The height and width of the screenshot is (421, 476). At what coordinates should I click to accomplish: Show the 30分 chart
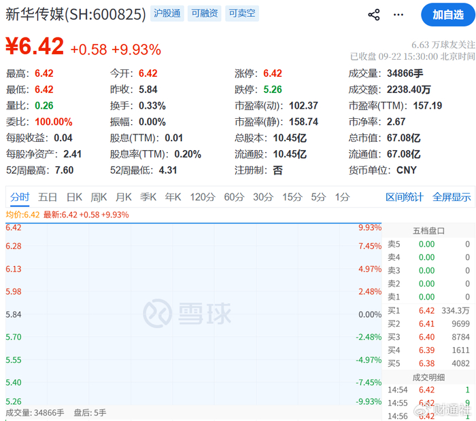(x=263, y=197)
